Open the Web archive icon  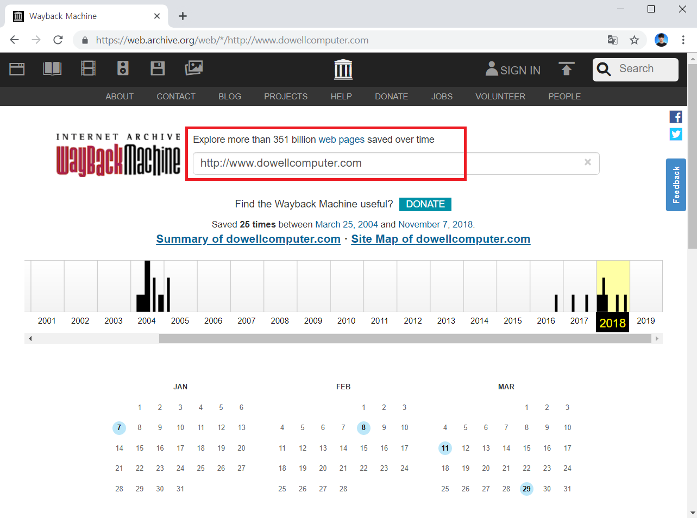(17, 68)
